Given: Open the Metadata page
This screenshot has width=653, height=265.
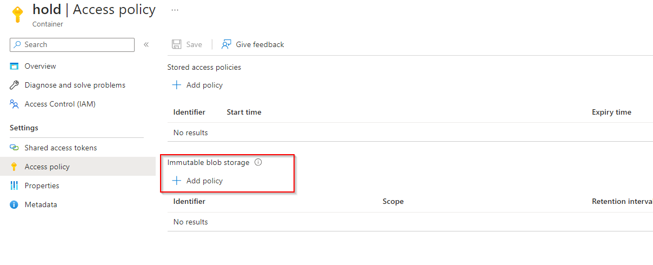Looking at the screenshot, I should [x=41, y=204].
